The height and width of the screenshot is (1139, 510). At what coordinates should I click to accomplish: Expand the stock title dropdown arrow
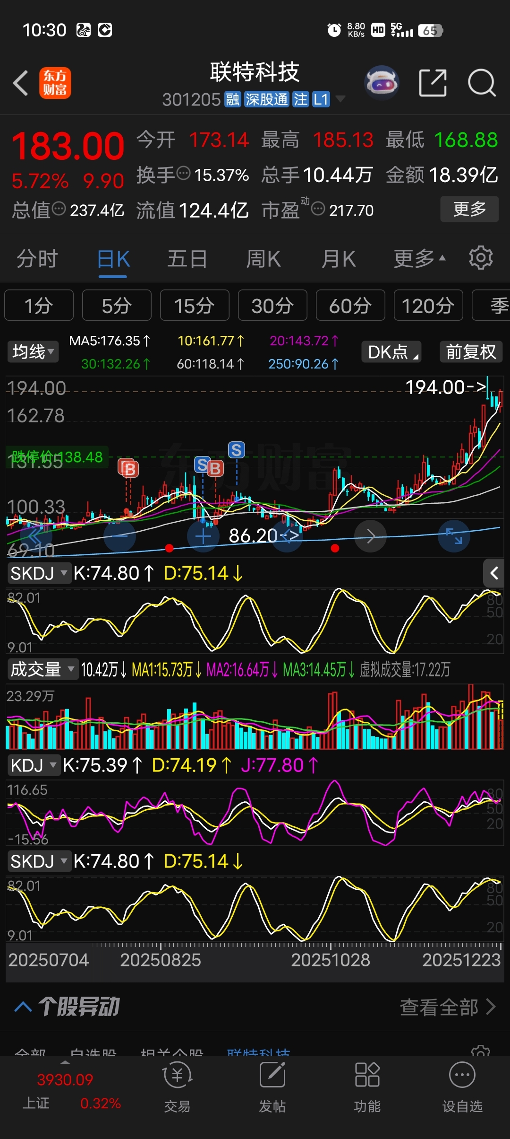pos(340,99)
